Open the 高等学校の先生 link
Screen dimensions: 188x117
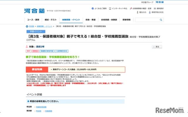click(x=157, y=12)
